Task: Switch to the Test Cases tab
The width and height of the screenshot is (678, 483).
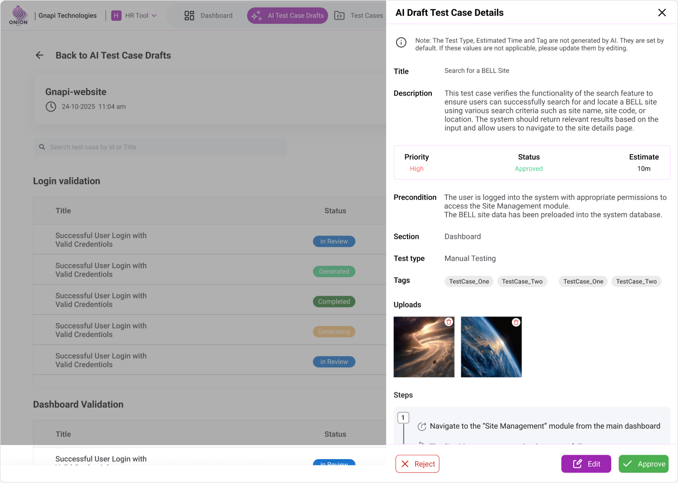Action: tap(359, 16)
